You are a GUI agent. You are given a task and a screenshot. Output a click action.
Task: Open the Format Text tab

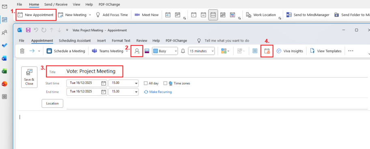(x=121, y=40)
